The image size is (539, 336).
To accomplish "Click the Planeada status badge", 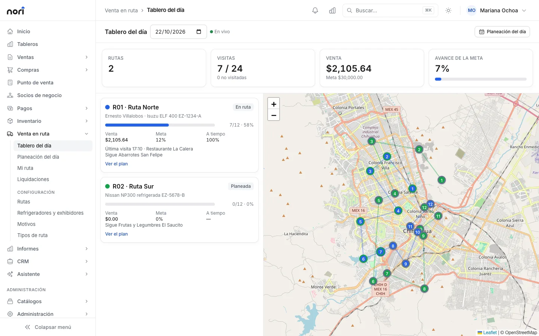I will (x=241, y=186).
